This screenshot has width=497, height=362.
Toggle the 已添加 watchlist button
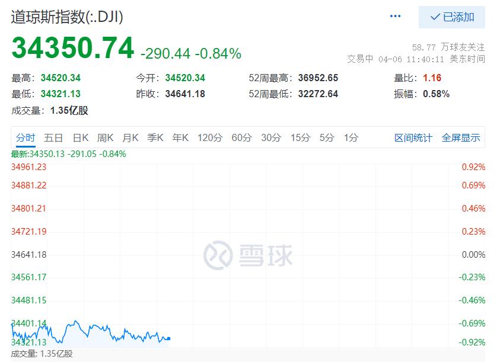point(452,17)
